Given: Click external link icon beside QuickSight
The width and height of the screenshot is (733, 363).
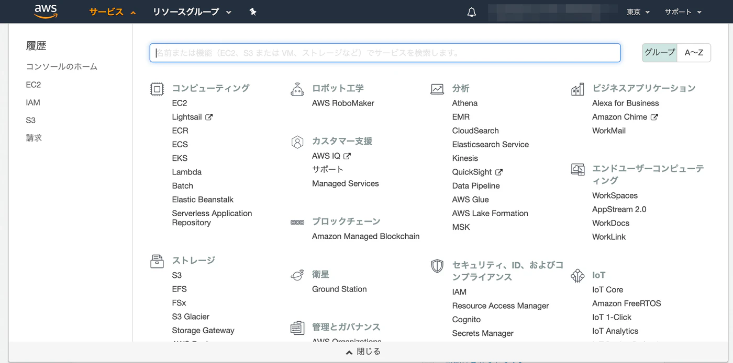Looking at the screenshot, I should click(499, 172).
